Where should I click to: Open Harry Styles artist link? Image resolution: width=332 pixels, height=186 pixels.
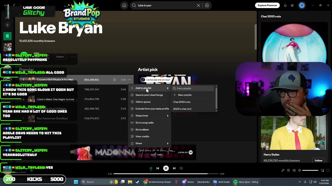tap(271, 155)
